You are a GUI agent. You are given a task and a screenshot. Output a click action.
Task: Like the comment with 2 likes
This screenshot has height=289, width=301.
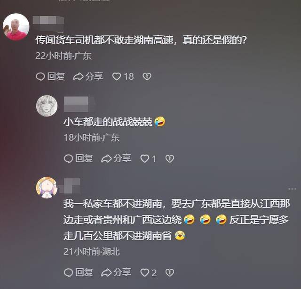point(149,272)
